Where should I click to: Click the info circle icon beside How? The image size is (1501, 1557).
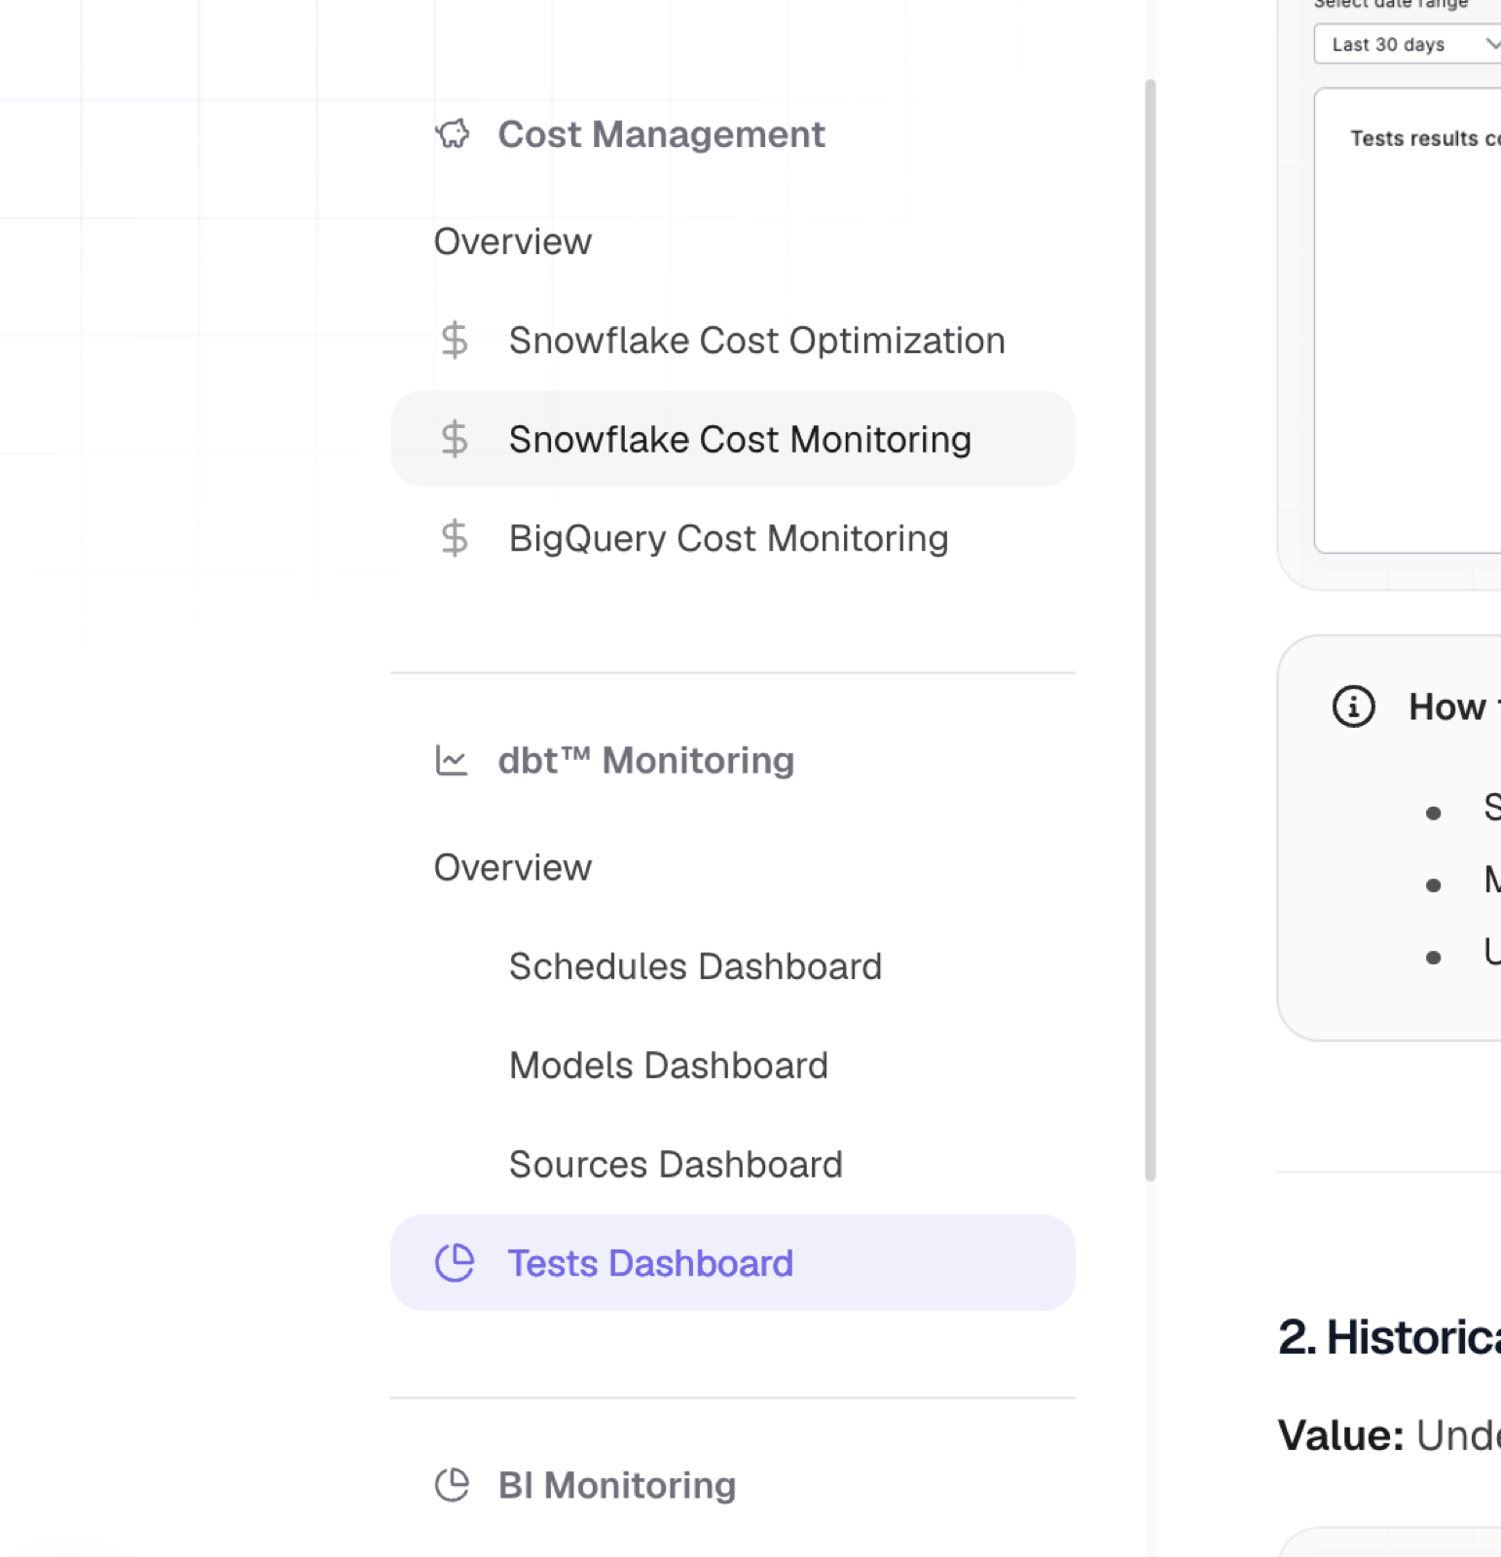point(1353,706)
